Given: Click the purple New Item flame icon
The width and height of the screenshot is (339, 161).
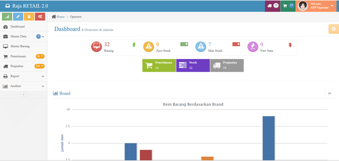Looking at the screenshot, I should 253,47.
